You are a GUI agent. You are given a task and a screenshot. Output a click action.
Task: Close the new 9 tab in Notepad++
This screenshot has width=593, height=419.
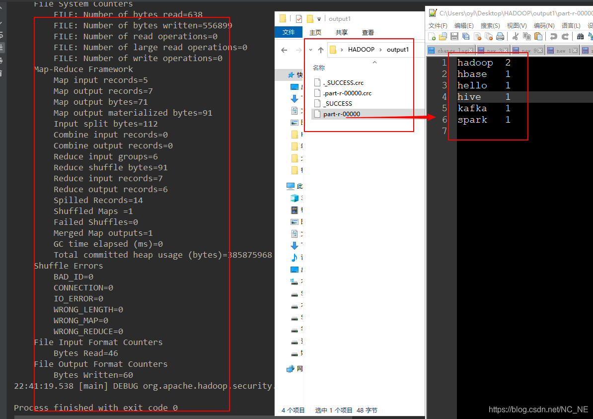pyautogui.click(x=540, y=50)
